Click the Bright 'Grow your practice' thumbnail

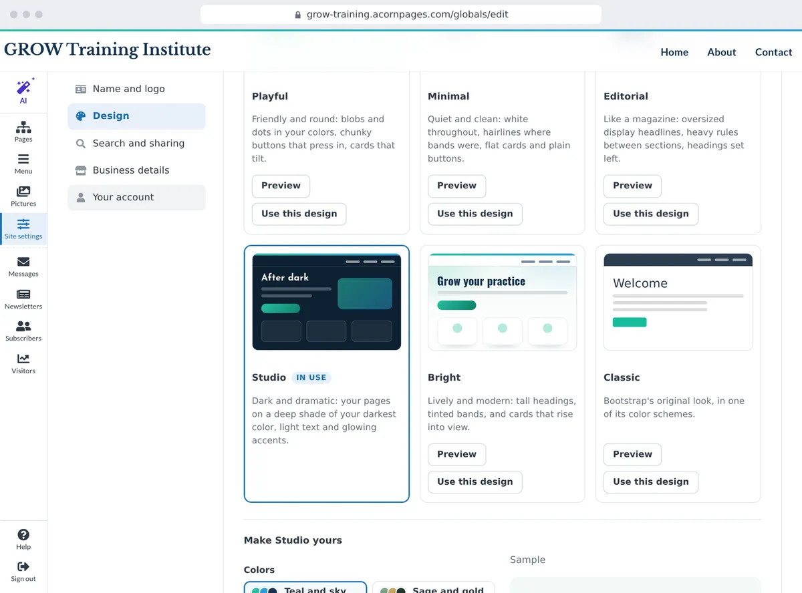[503, 302]
